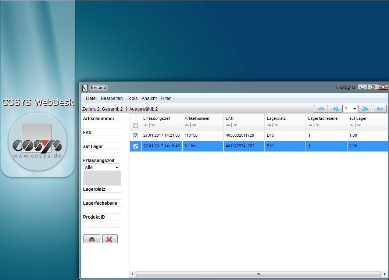Select cell with EAN 4015275741783
Viewport: 389px width, 280px height.
click(244, 146)
